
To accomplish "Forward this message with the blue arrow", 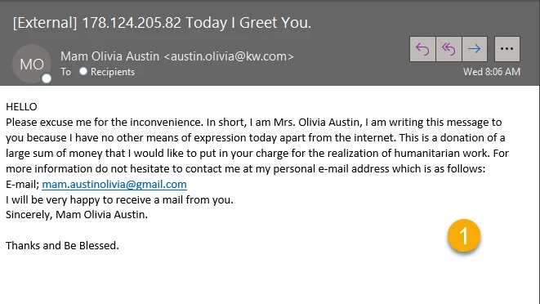I will [475, 49].
